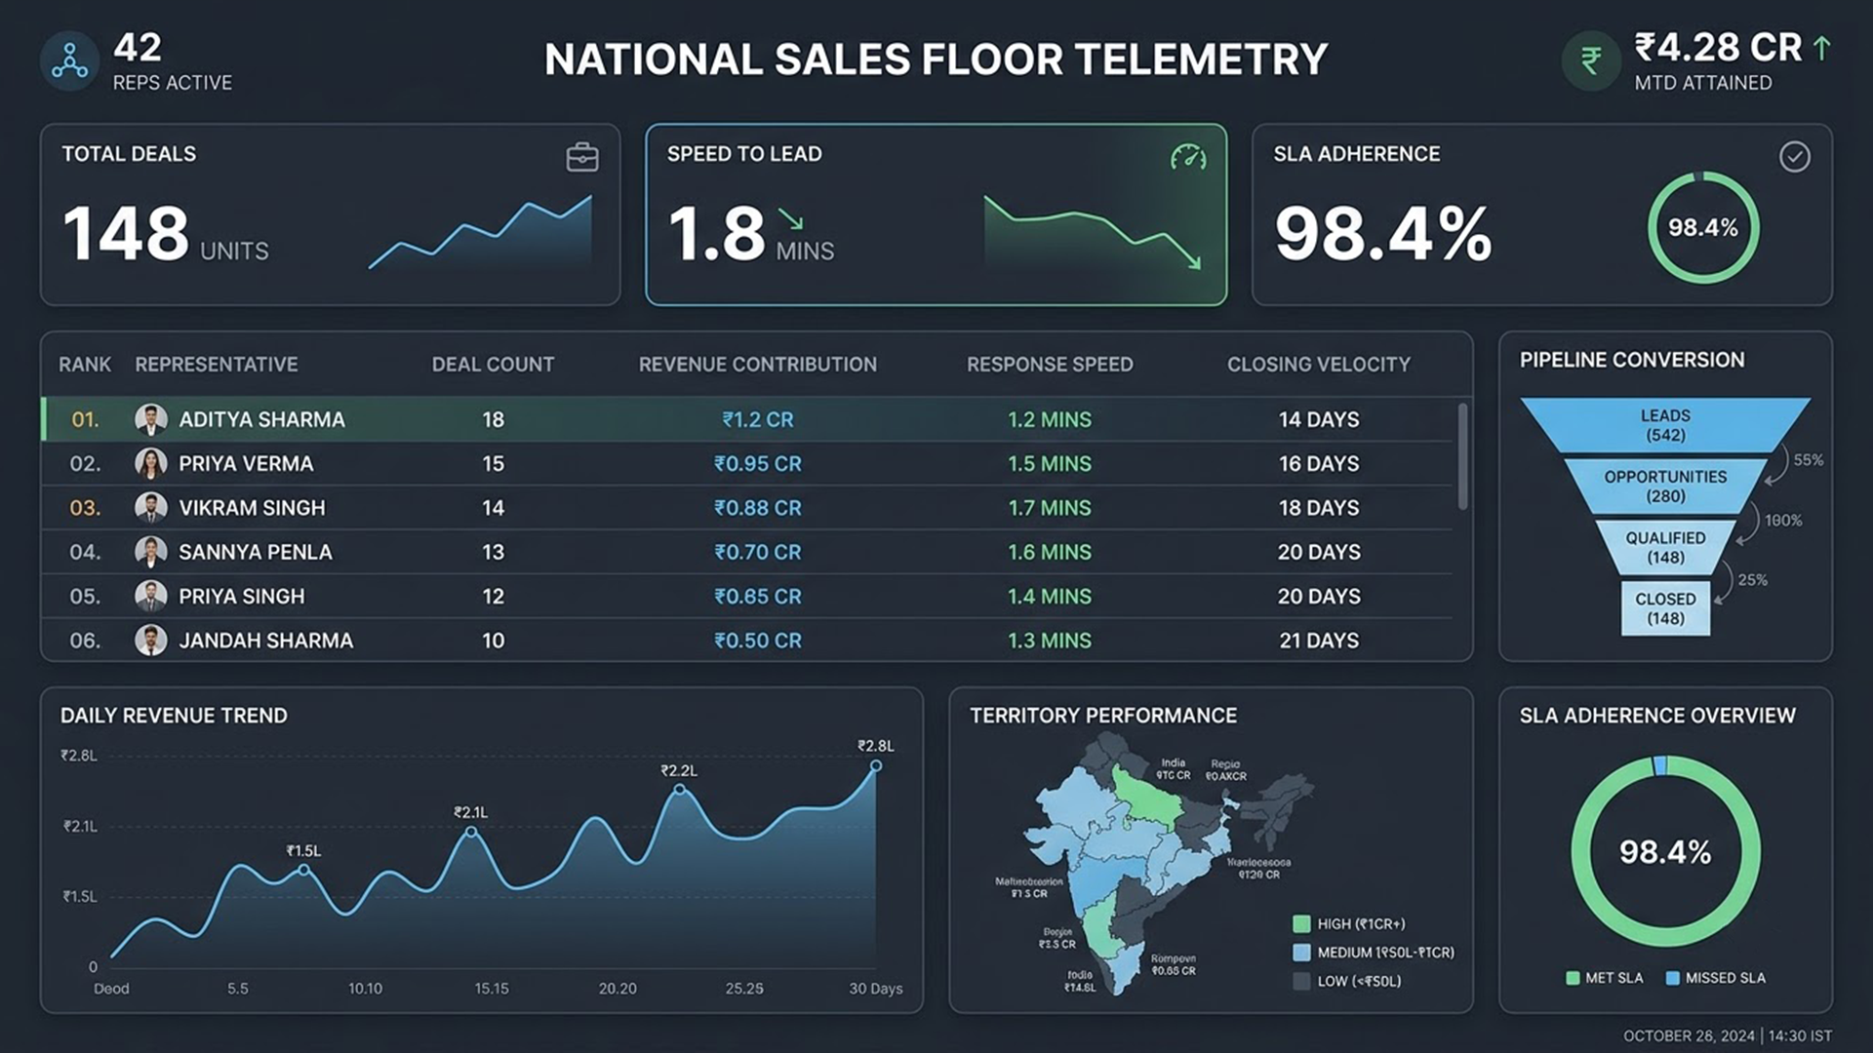Click Priya Verma's avatar
Screen dimensions: 1873x1053
[x=150, y=463]
